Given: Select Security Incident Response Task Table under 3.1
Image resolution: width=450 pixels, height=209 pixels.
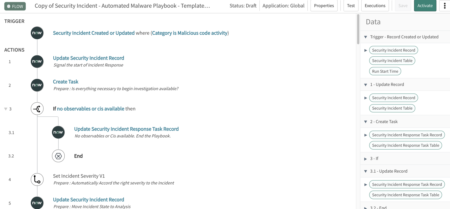Looking at the screenshot, I should (x=405, y=195).
